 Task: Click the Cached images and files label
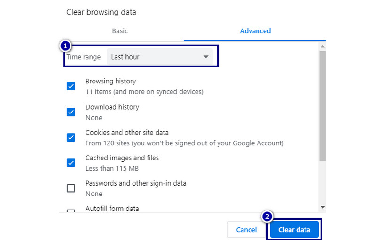122,158
